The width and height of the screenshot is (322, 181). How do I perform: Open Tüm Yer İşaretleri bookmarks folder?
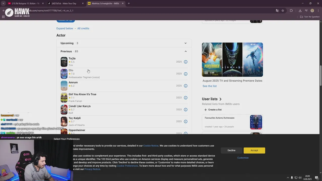[x=310, y=17]
